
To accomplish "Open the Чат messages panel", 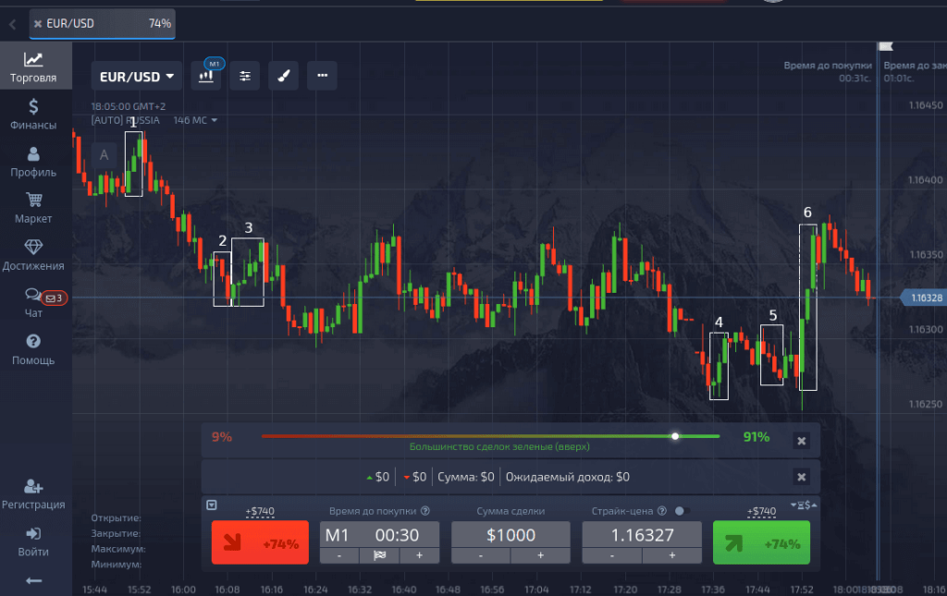I will (33, 302).
